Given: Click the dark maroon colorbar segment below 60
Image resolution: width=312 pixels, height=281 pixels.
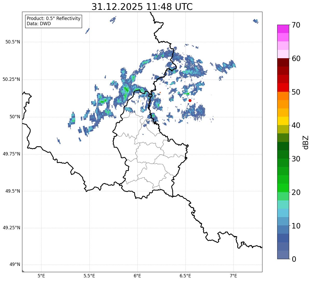Looking at the screenshot, I should [x=283, y=62].
